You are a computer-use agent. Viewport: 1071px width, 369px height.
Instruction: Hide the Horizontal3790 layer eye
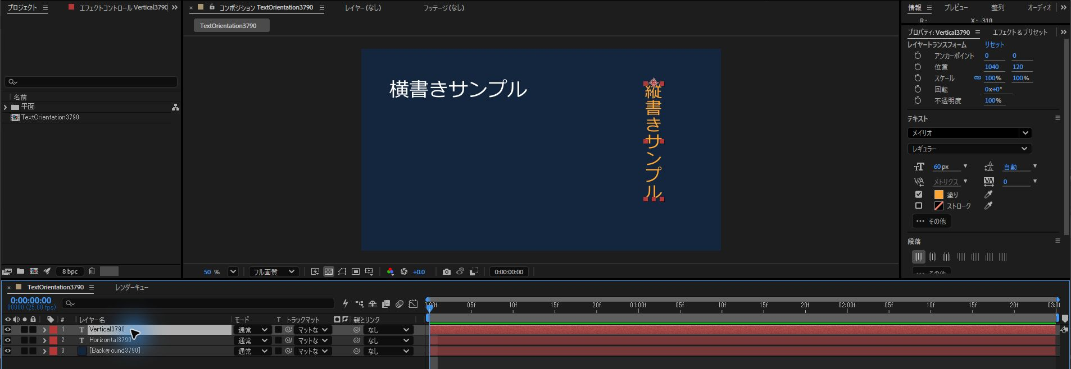[x=8, y=340]
